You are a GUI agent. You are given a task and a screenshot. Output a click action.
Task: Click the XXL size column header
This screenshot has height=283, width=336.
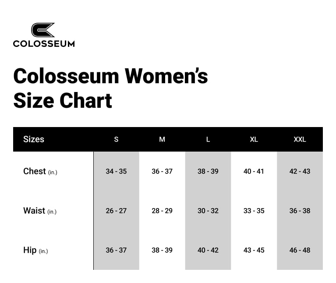300,139
